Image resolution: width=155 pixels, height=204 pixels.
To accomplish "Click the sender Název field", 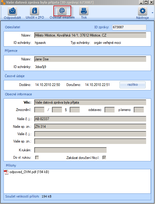I will pyautogui.click(x=90, y=35).
